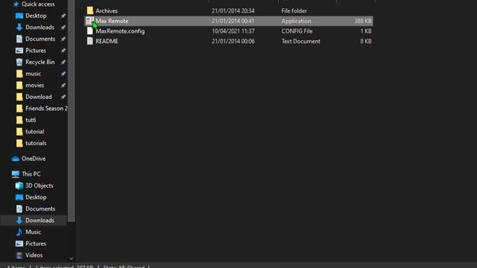Click the pin beside the Download folder
Viewport: 477px width, 268px height.
coord(63,97)
